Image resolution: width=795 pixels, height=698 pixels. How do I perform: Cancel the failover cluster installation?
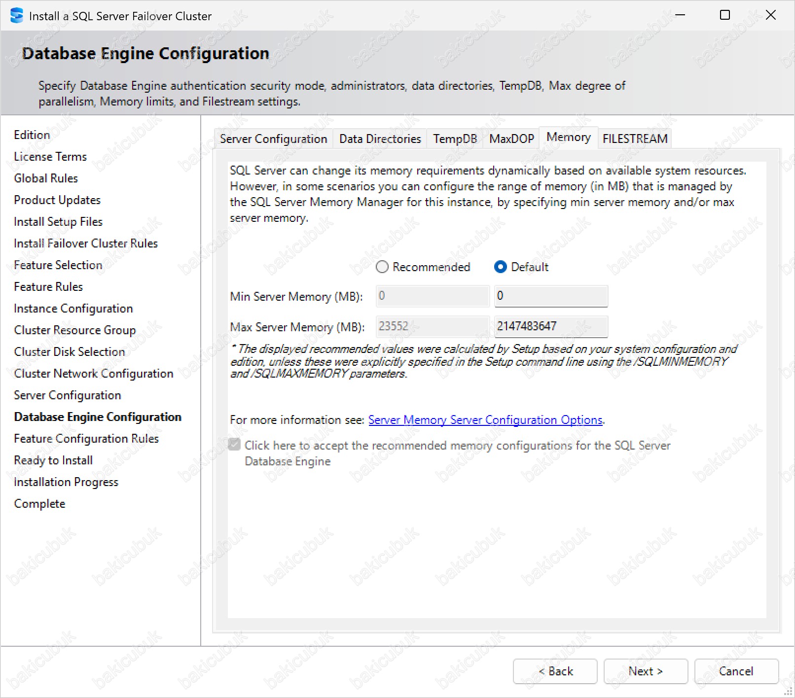coord(736,671)
